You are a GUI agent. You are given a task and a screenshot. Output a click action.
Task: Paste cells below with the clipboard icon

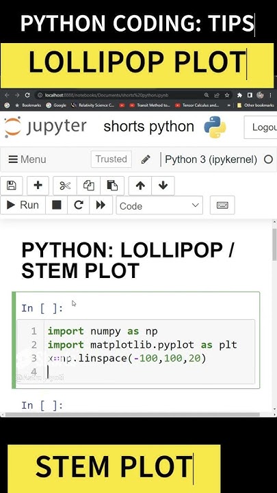point(112,186)
